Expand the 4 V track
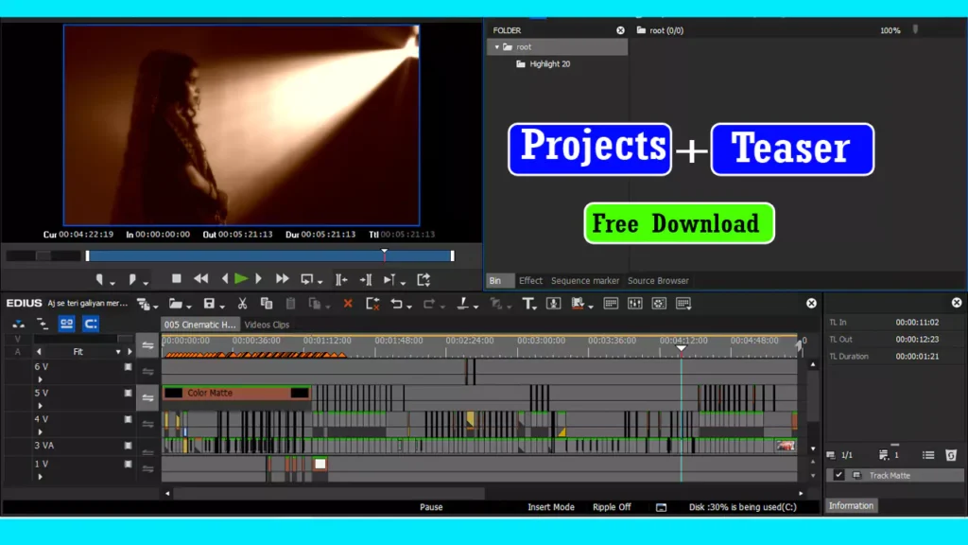 [x=40, y=431]
